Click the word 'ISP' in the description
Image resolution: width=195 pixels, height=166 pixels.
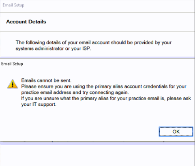[86, 48]
